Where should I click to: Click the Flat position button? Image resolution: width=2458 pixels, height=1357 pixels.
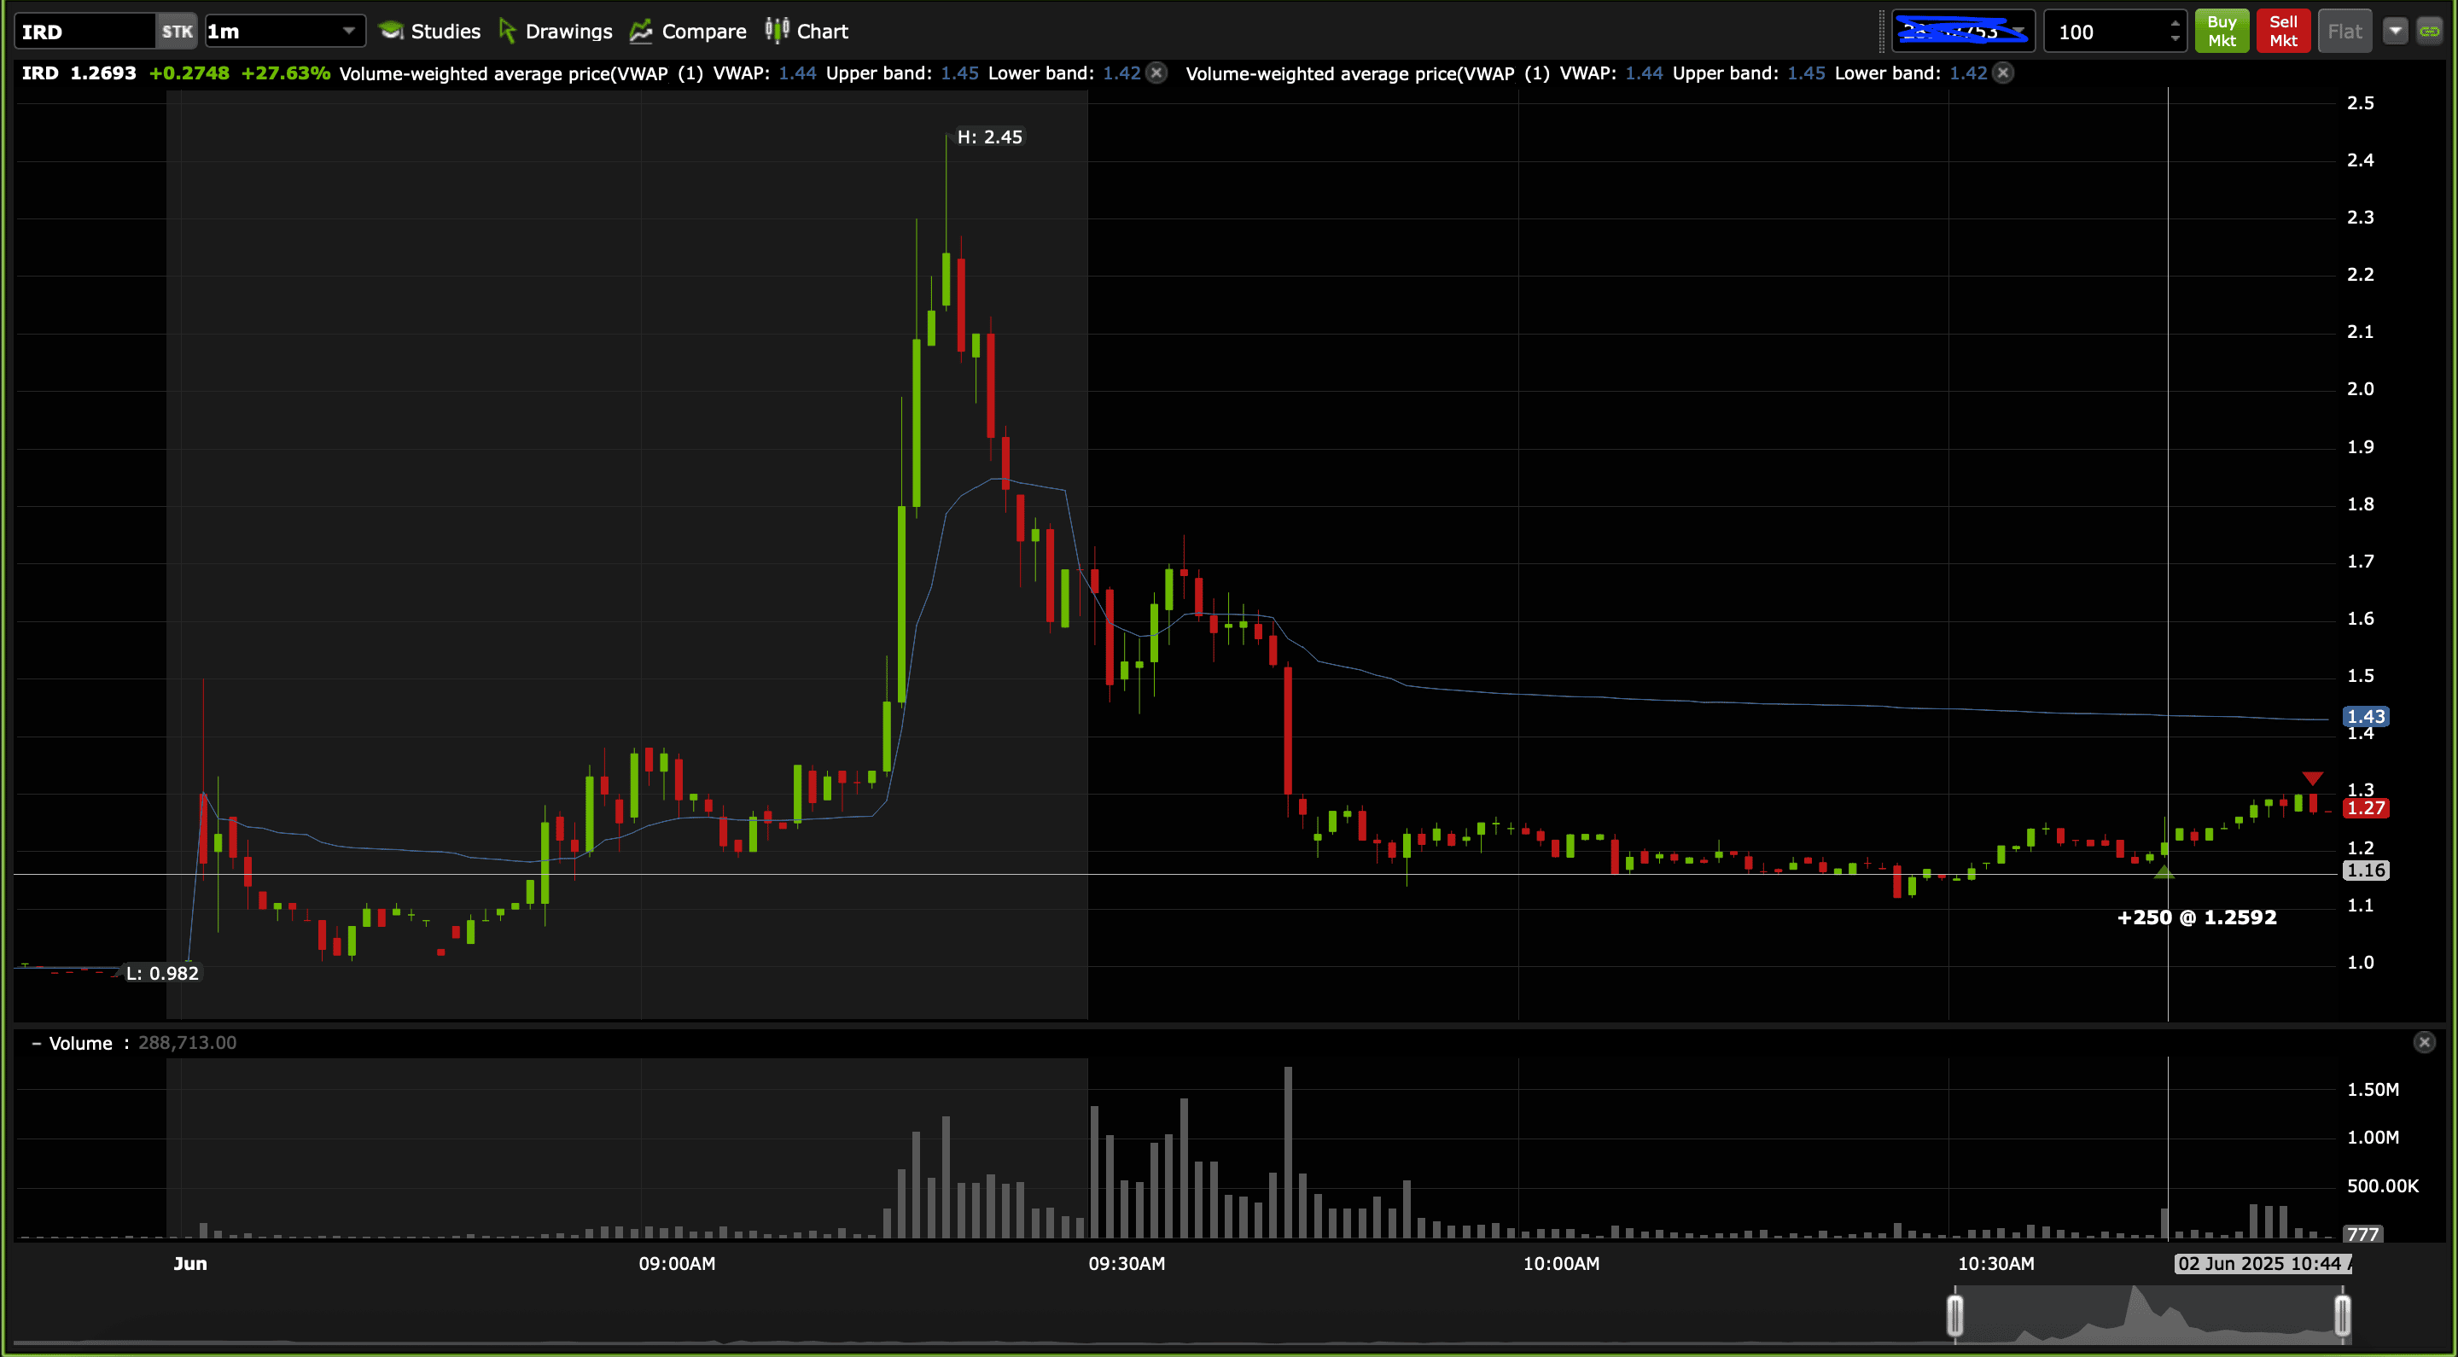pyautogui.click(x=2344, y=32)
